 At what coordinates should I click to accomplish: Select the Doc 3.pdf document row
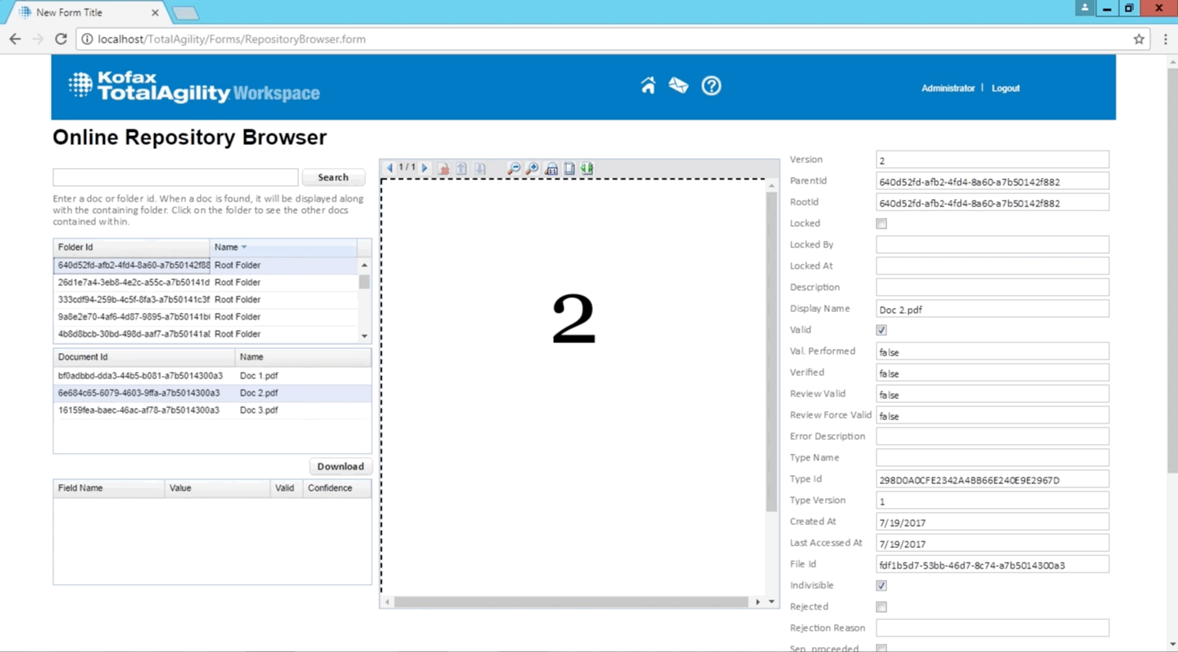tap(211, 410)
